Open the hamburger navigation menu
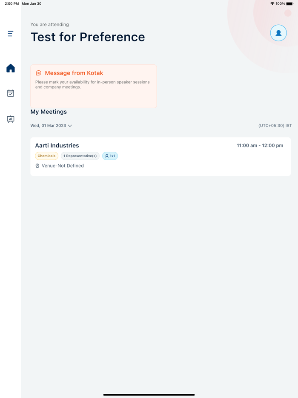This screenshot has width=298, height=398. pyautogui.click(x=10, y=34)
